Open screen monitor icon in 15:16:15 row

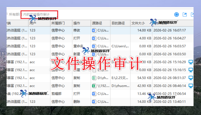(x=191, y=70)
